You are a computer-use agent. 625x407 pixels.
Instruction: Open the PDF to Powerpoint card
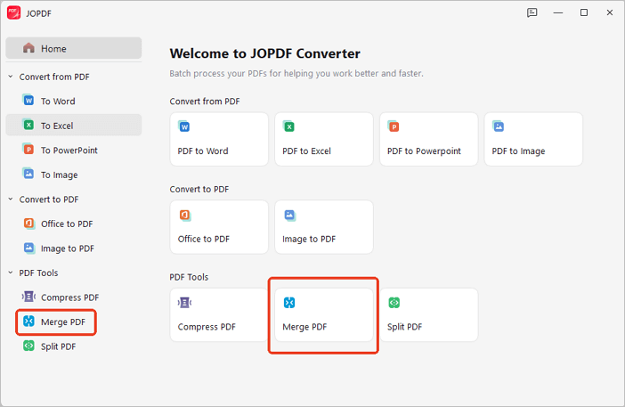pos(429,139)
